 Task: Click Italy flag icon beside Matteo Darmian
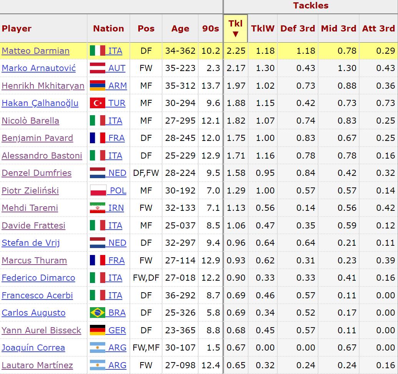tap(97, 51)
